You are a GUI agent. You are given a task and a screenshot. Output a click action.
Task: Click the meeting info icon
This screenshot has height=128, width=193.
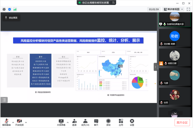(4, 9)
